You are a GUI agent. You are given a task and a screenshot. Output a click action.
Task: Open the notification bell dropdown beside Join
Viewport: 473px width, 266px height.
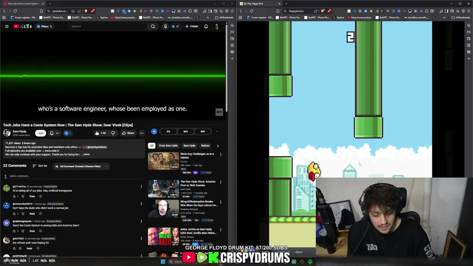(54, 133)
